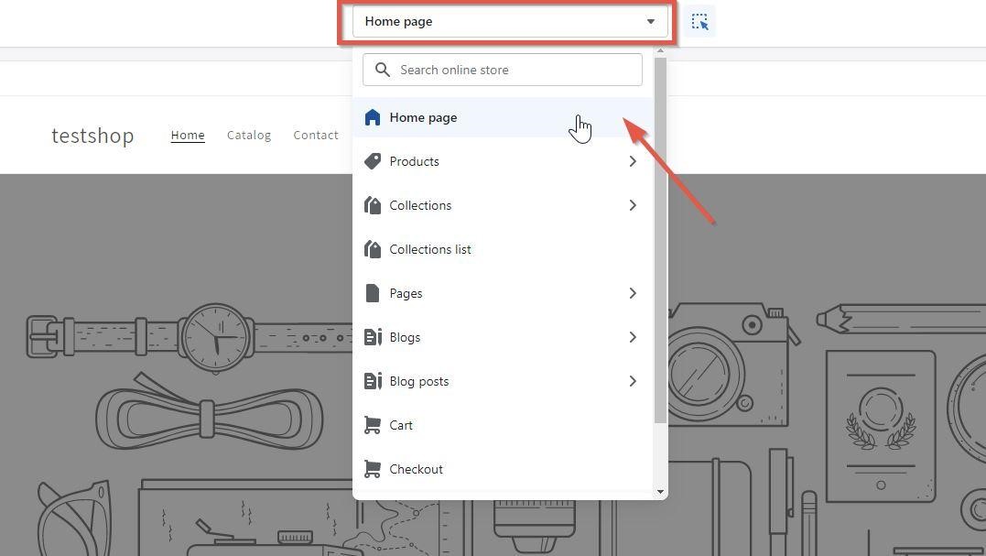Click the Products tag icon

coord(373,161)
